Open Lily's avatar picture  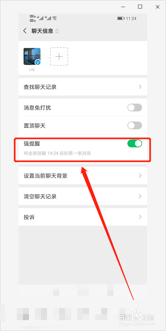[32, 56]
